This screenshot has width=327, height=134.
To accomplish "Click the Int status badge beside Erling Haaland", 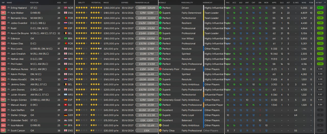I will tap(3, 8).
